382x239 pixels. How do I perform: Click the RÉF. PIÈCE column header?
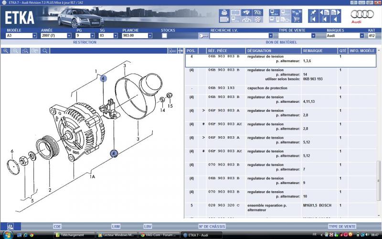[226, 51]
